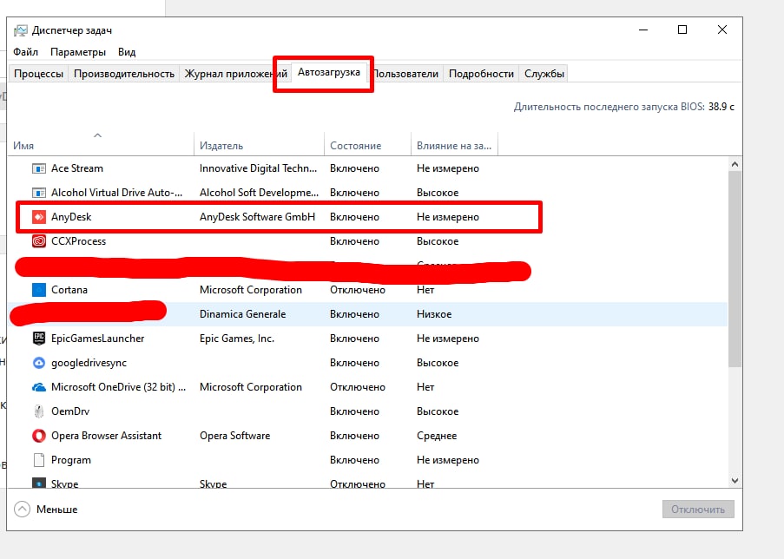Click the CCXProcess Creative Cloud icon
This screenshot has width=784, height=559.
click(x=38, y=241)
